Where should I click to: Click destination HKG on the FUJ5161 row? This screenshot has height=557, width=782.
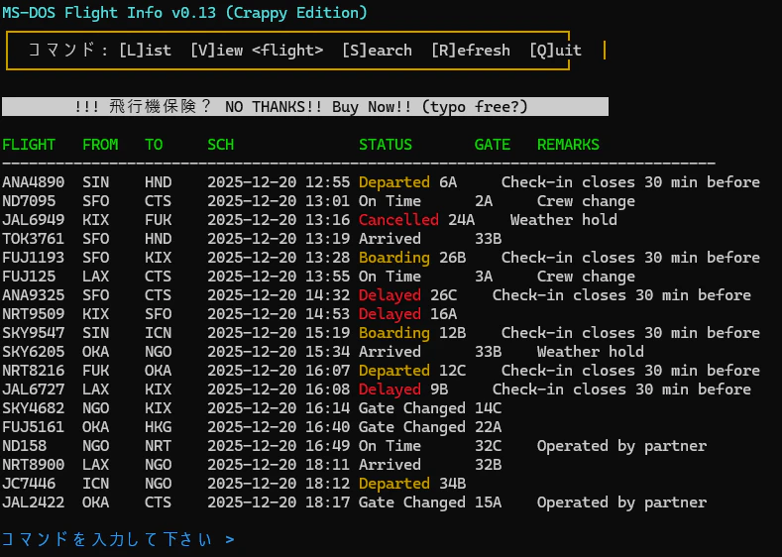tap(159, 427)
